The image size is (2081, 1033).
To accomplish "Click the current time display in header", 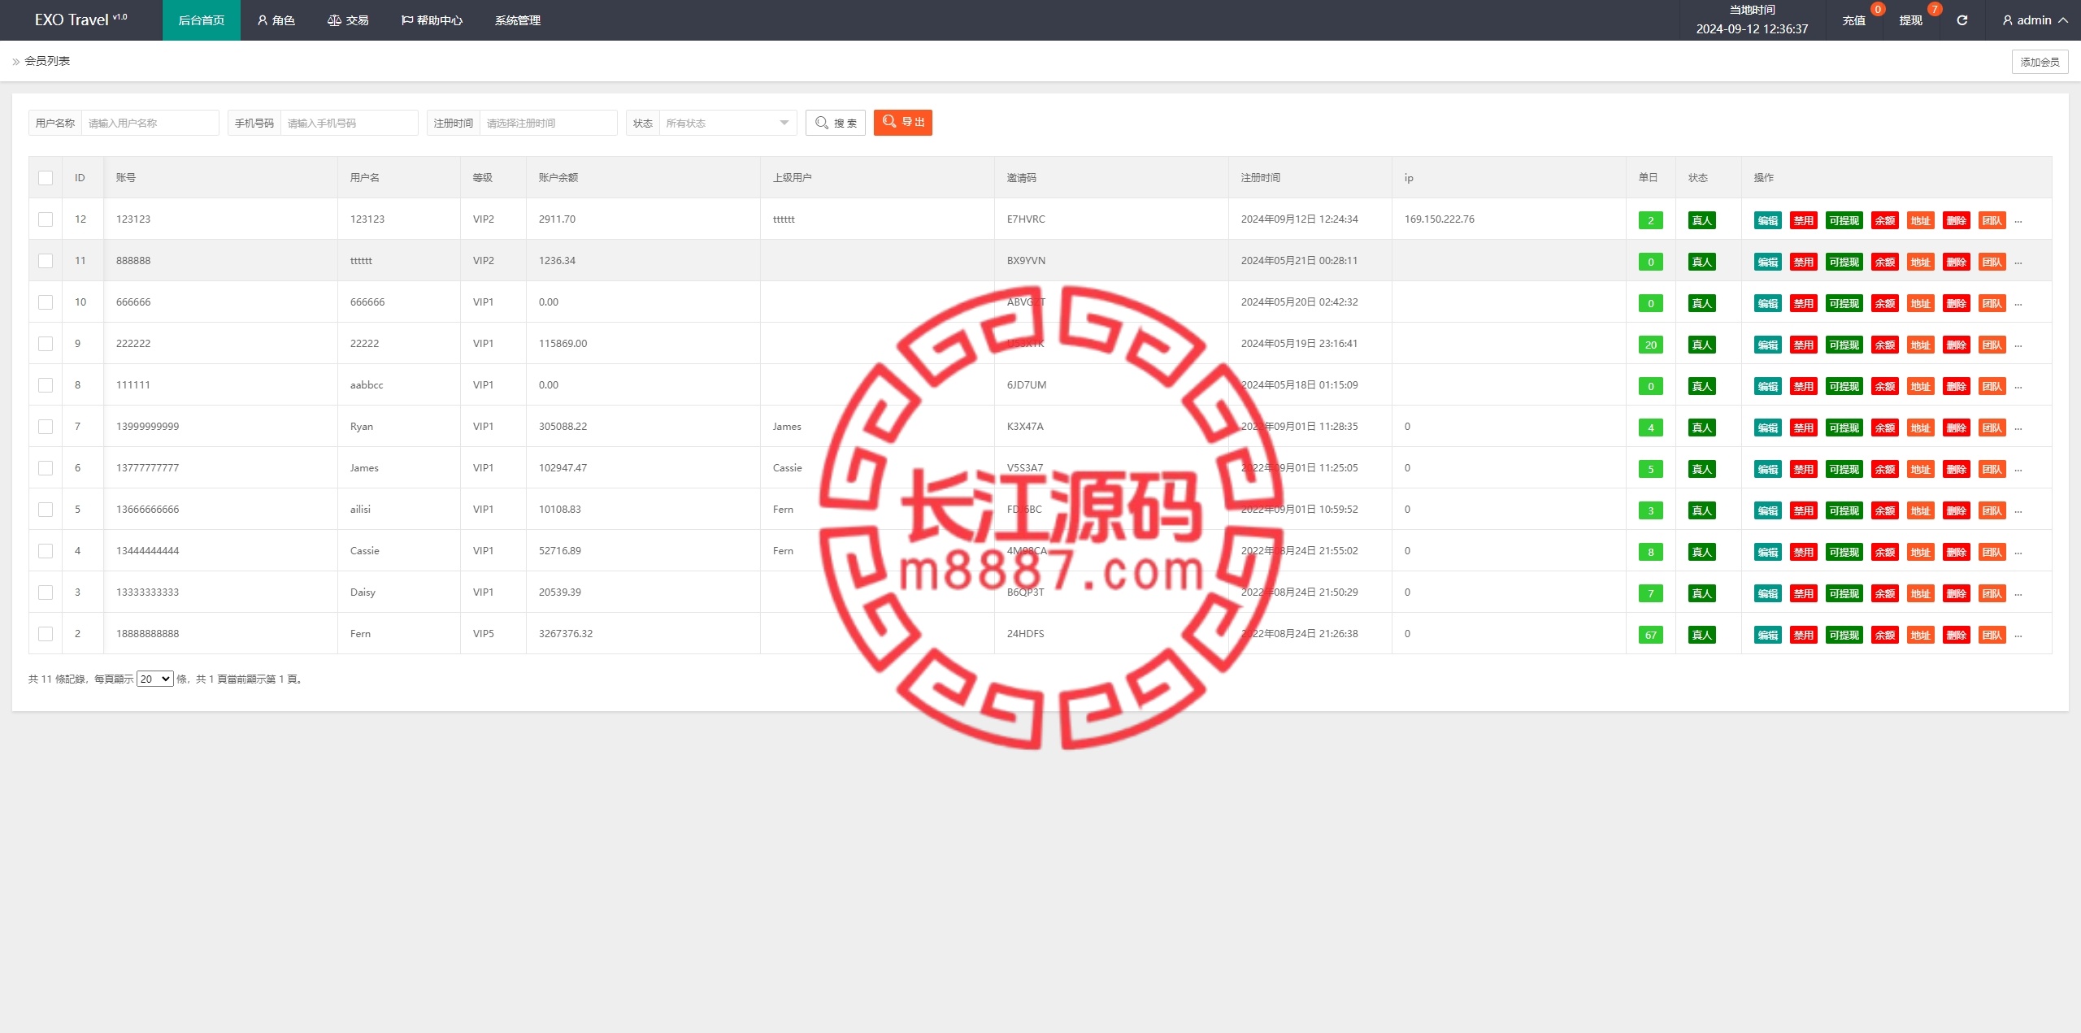I will [1752, 20].
